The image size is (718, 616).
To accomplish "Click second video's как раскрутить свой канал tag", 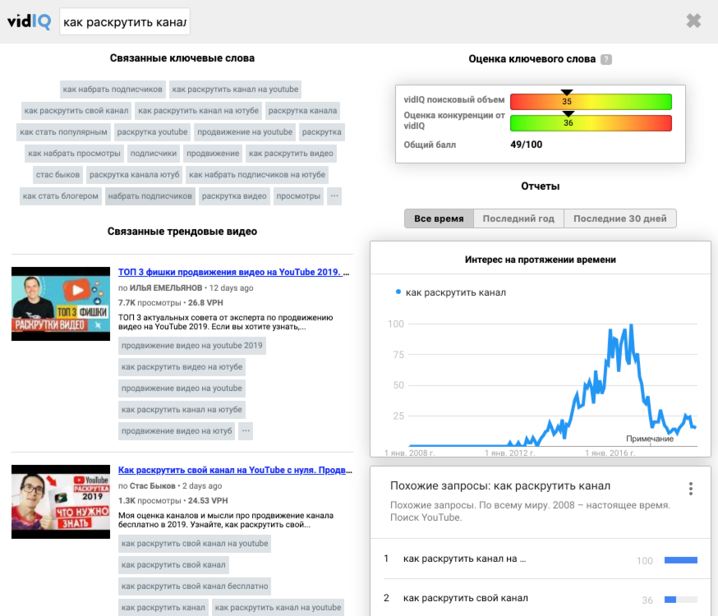I will [173, 565].
